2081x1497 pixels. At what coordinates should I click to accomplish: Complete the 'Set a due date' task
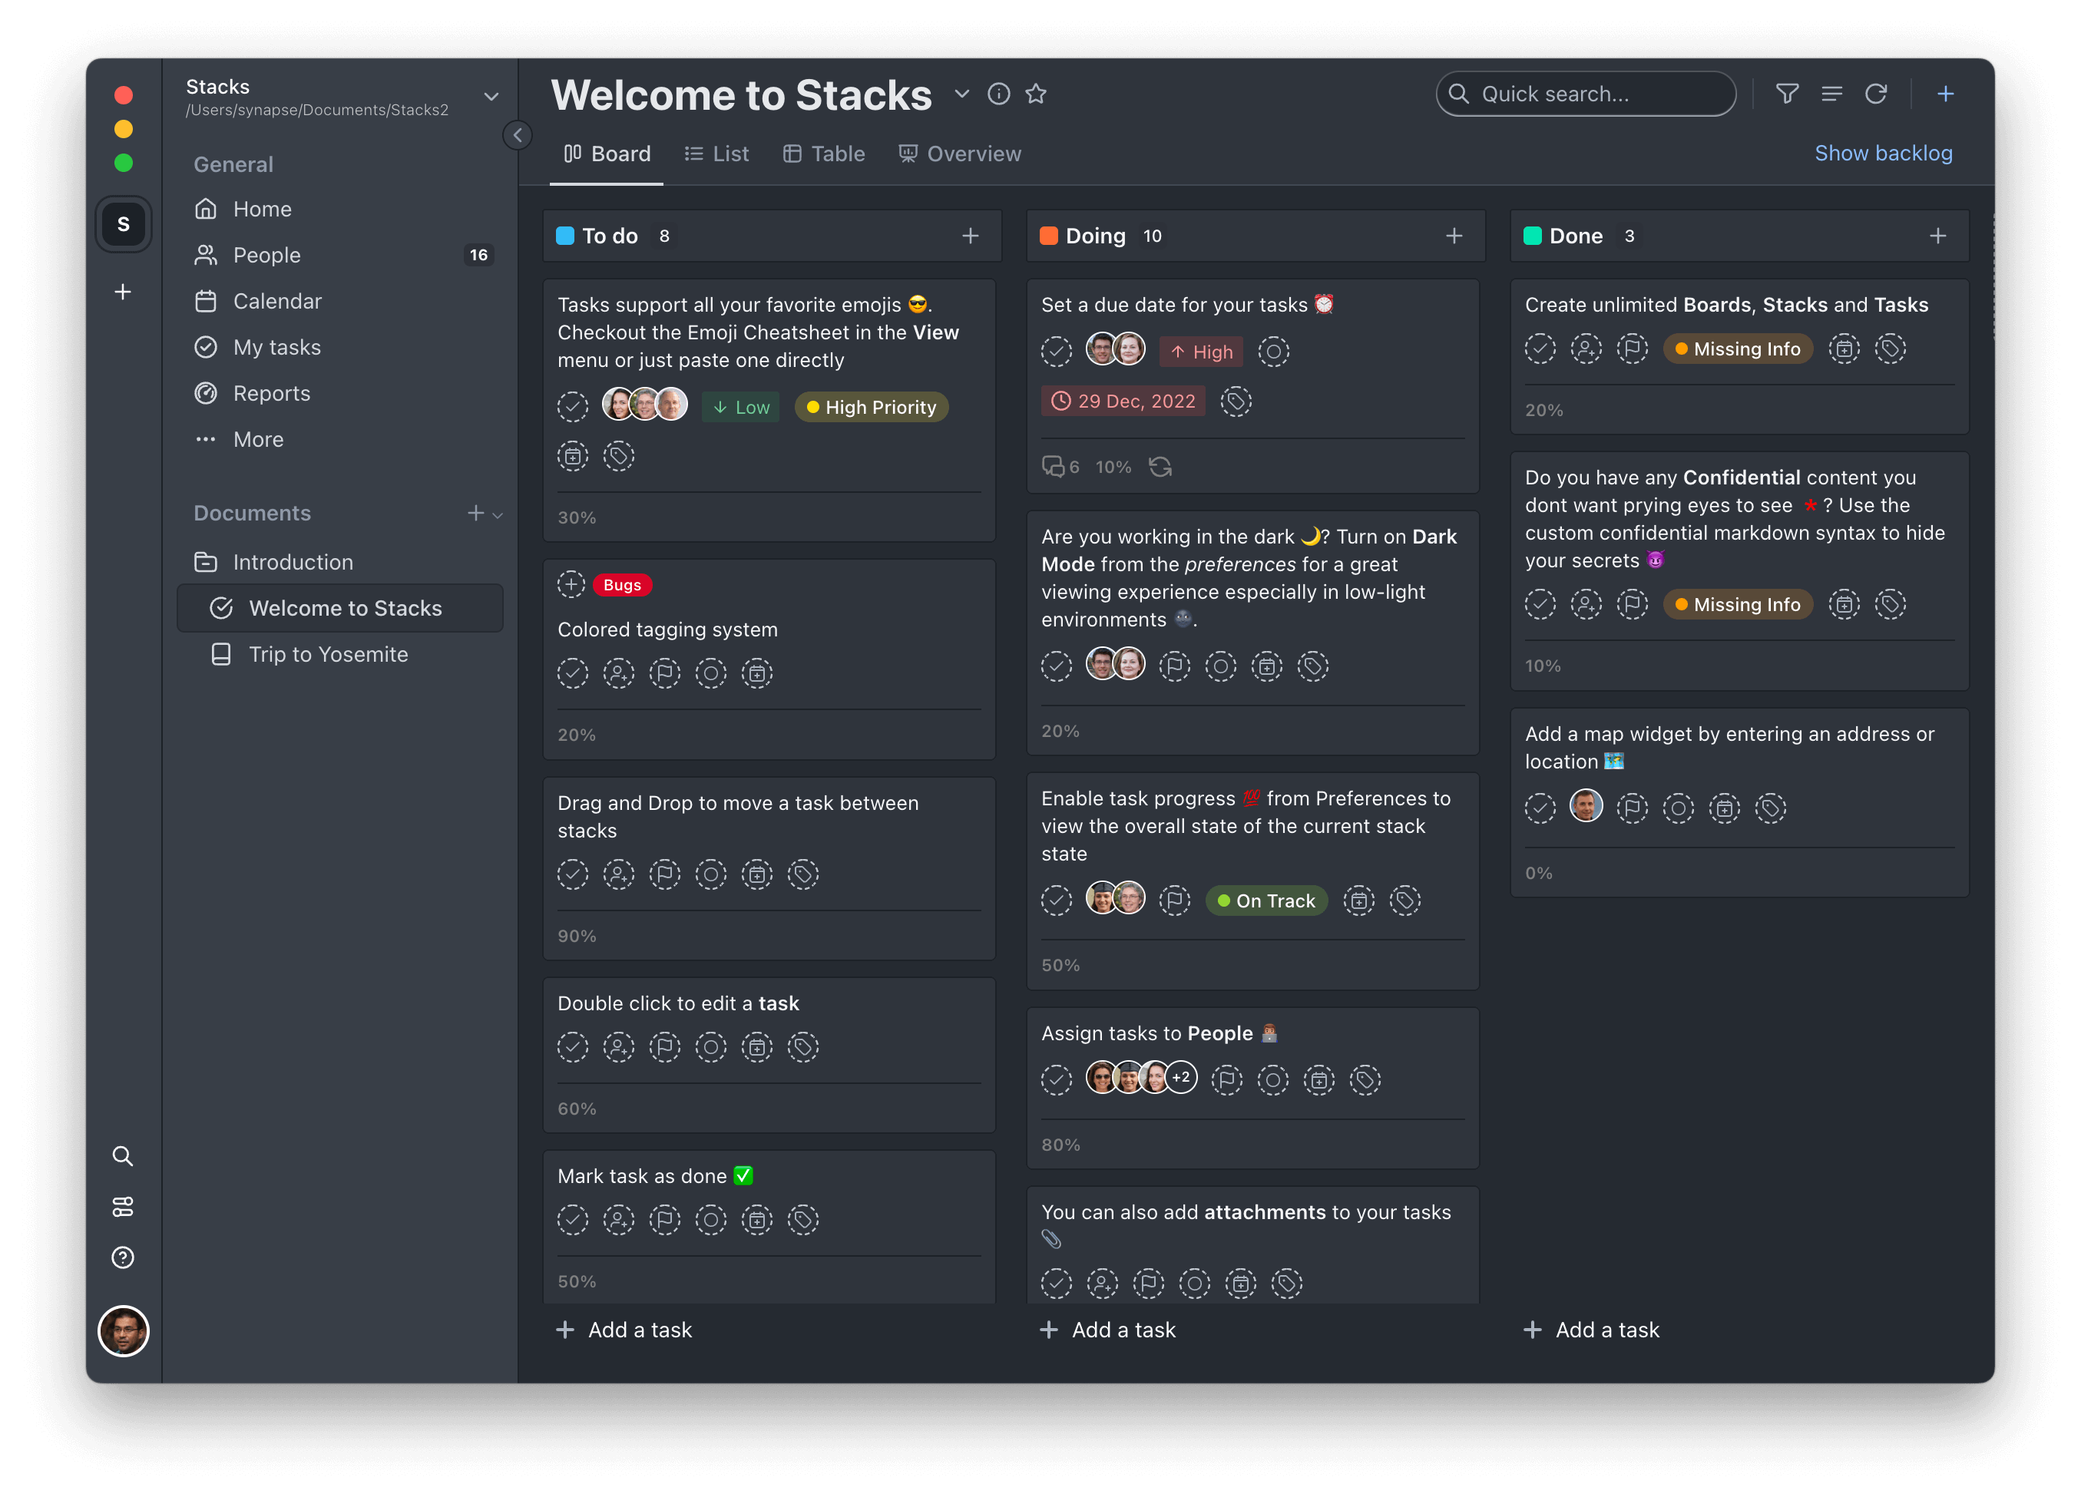pos(1056,352)
